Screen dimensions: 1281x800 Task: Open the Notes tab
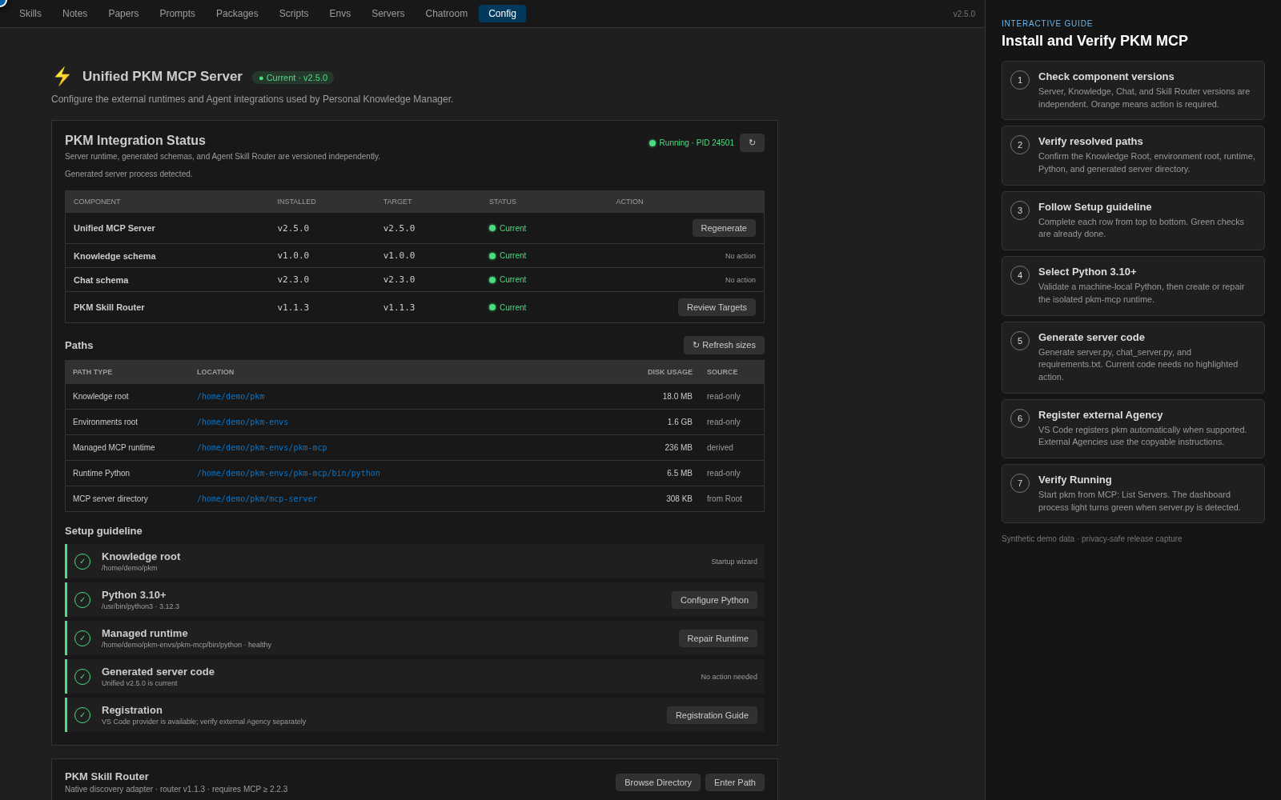75,14
